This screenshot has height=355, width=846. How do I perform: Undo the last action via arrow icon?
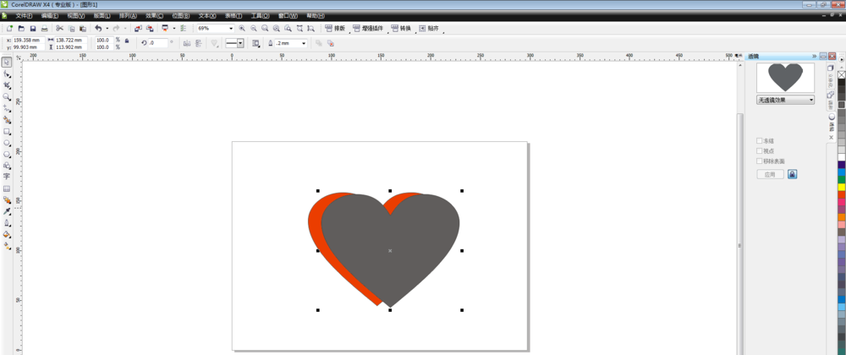(x=97, y=28)
